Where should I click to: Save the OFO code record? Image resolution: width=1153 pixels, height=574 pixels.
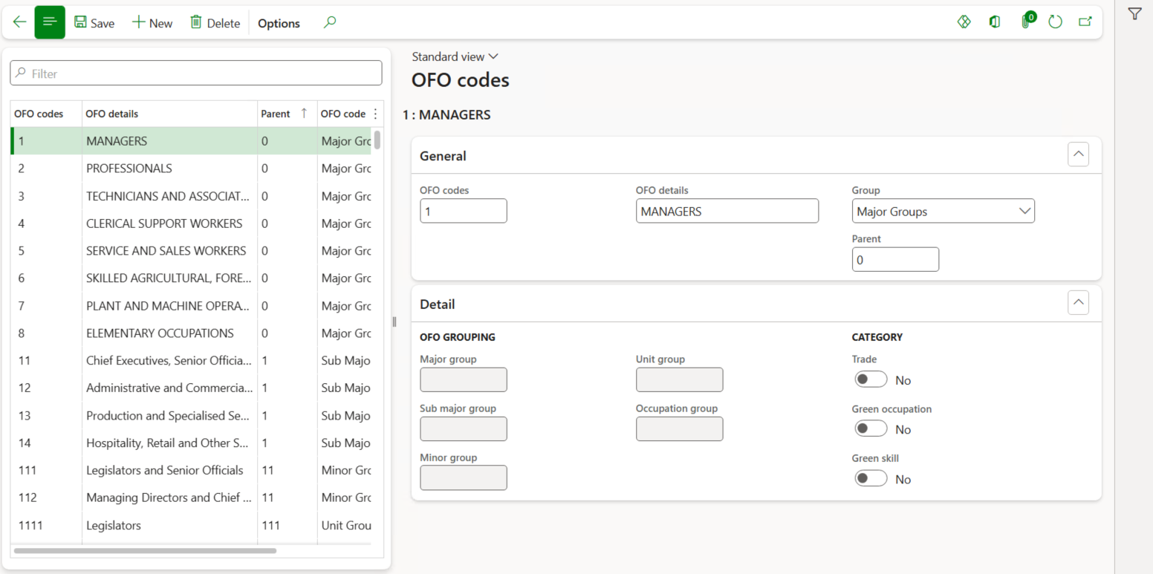(x=94, y=23)
